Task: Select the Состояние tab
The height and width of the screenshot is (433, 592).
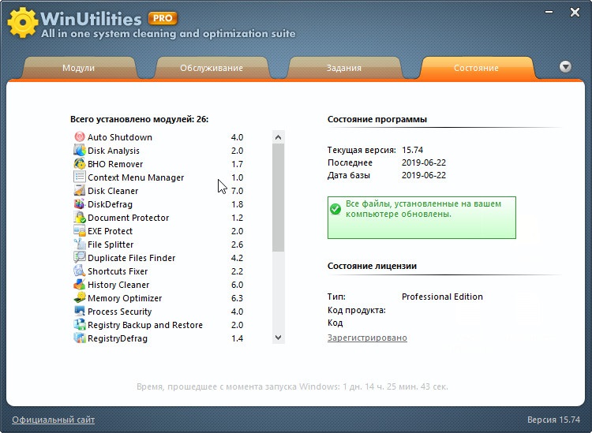Action: 476,68
